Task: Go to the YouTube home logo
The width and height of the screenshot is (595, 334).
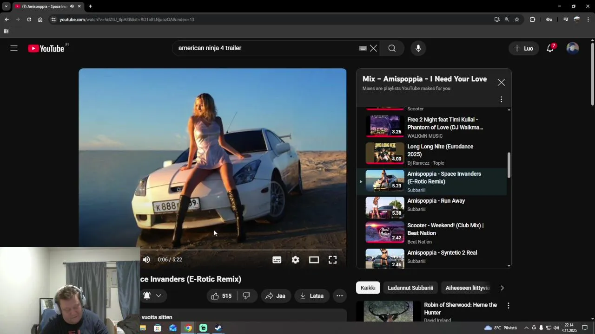Action: (46, 48)
